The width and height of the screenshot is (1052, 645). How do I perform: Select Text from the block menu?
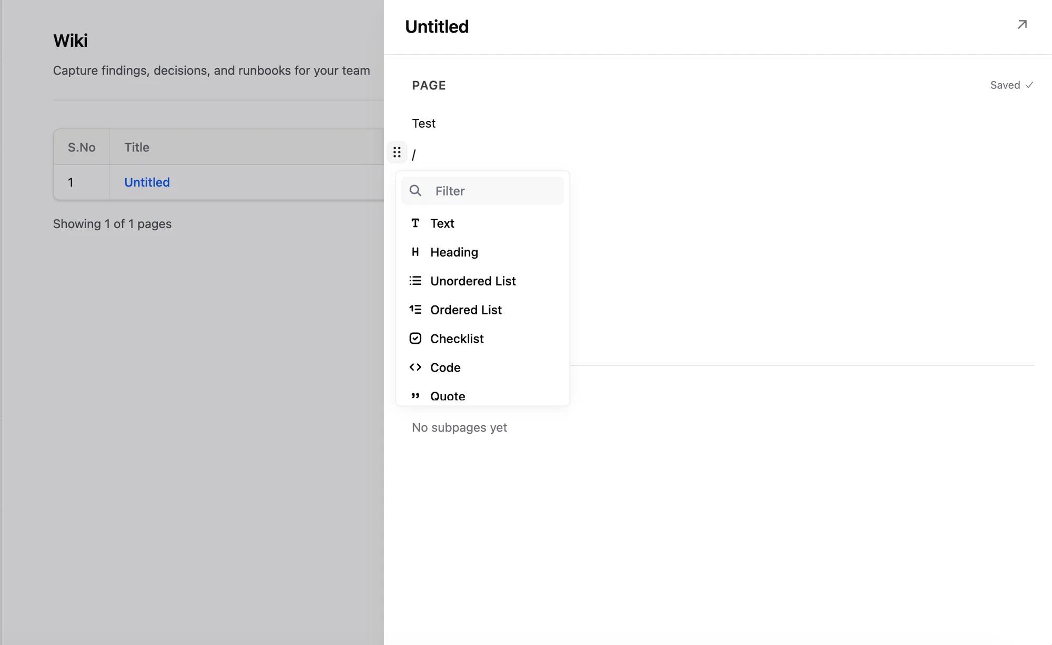coord(482,223)
